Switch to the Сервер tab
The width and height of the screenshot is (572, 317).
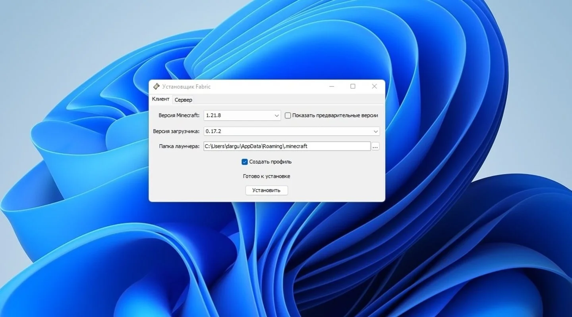[x=184, y=99]
